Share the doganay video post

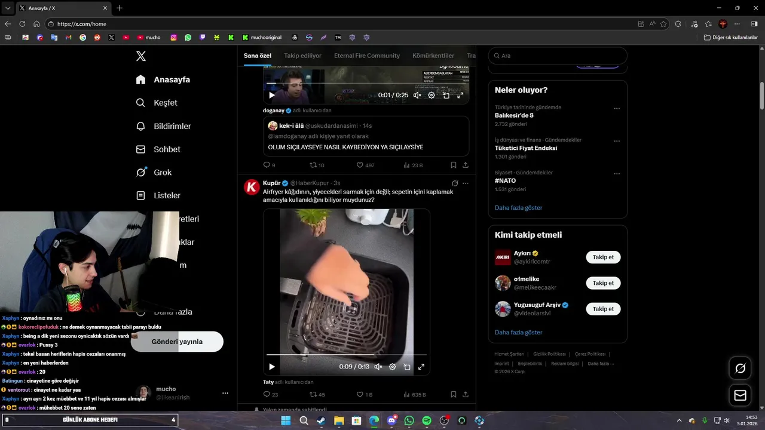(x=466, y=165)
